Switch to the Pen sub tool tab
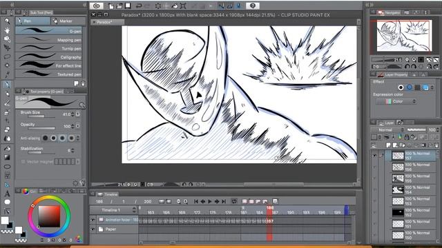442x248 pixels. tap(33, 21)
